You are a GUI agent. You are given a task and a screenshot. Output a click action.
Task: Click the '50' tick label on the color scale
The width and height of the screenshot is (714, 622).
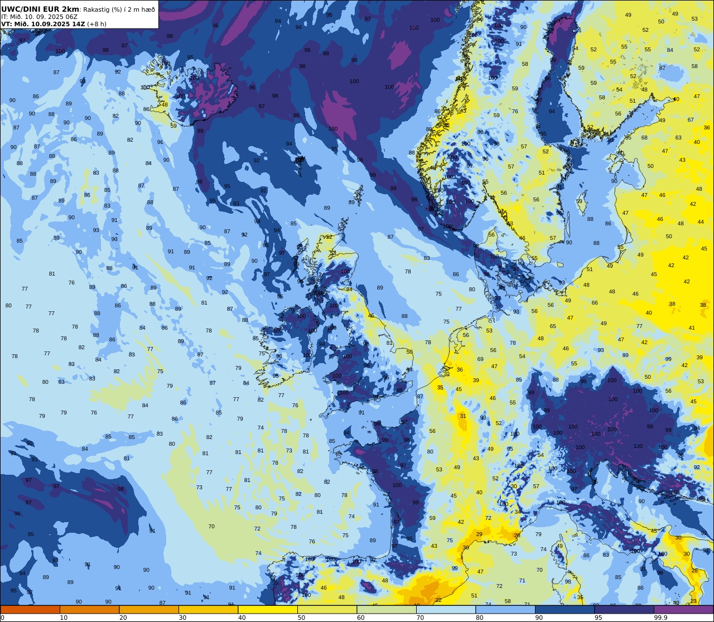301,618
